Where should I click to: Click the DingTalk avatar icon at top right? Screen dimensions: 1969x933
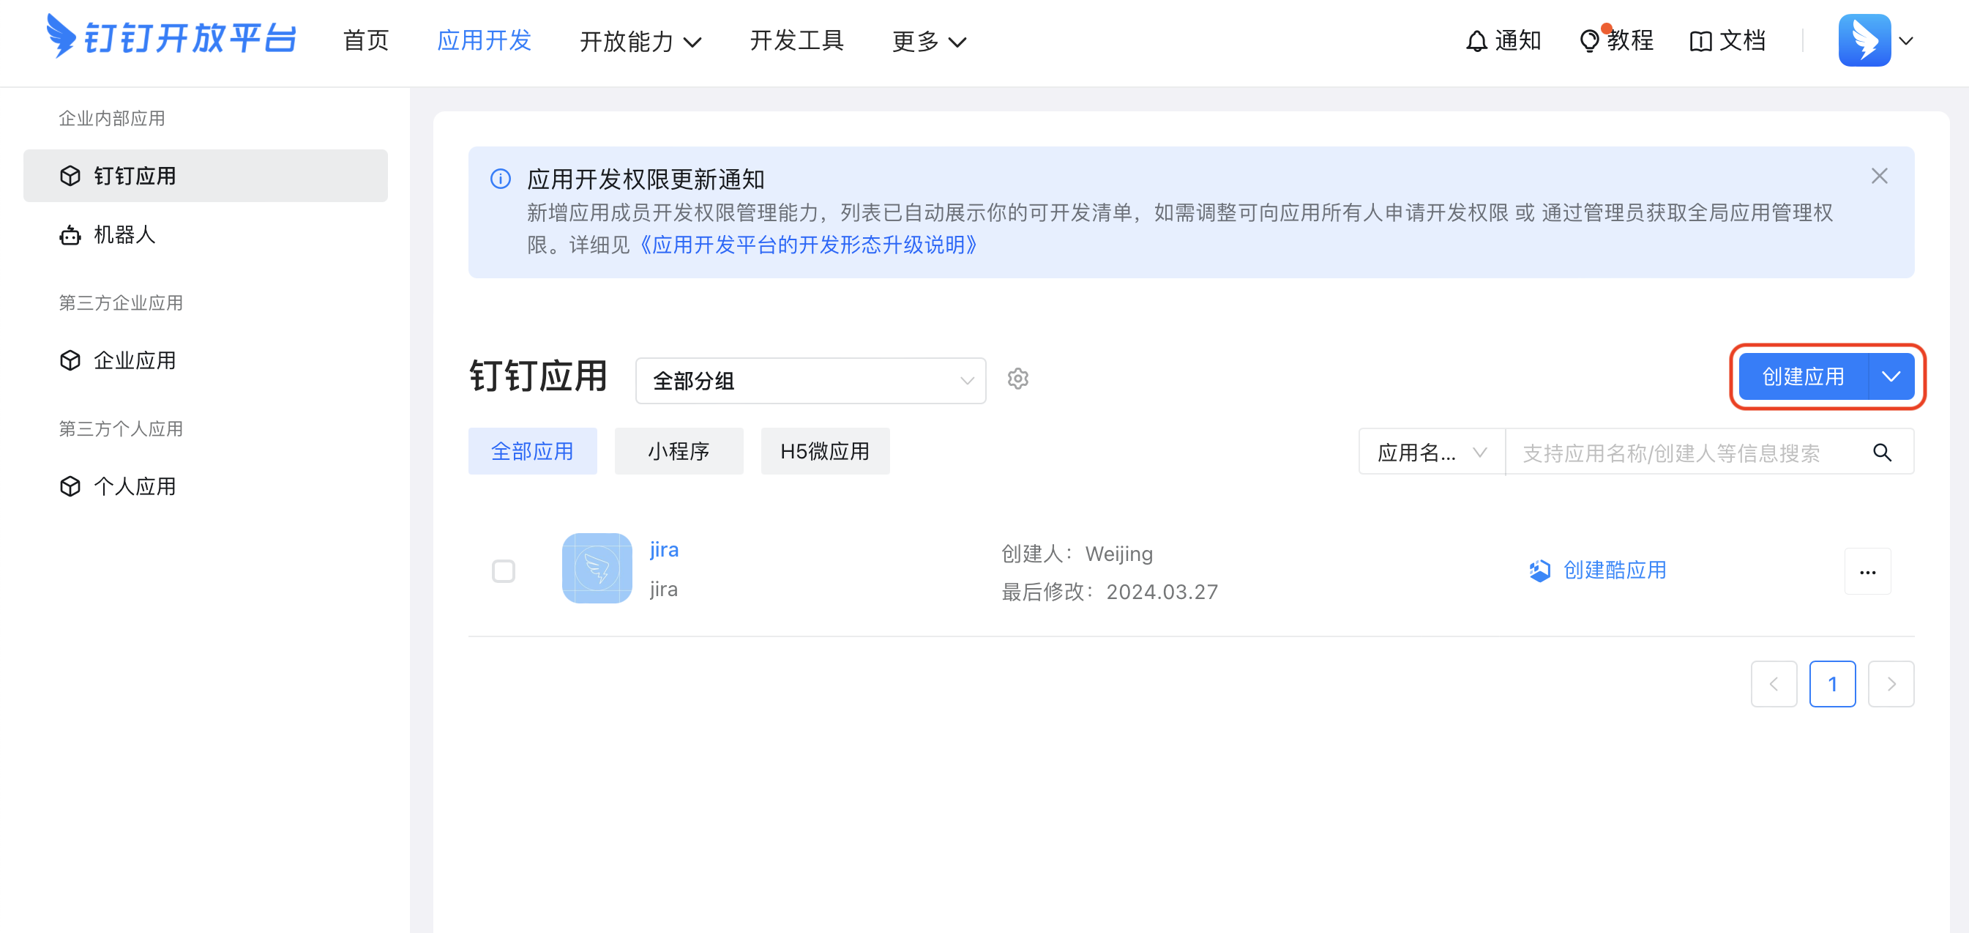(x=1864, y=40)
